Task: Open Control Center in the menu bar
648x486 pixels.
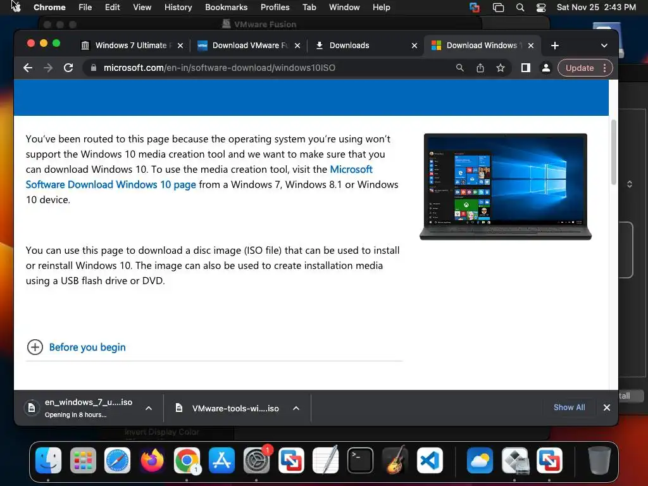Action: tap(541, 8)
